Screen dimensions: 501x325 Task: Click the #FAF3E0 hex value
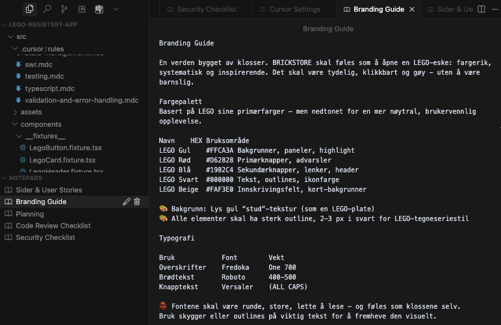pyautogui.click(x=220, y=190)
